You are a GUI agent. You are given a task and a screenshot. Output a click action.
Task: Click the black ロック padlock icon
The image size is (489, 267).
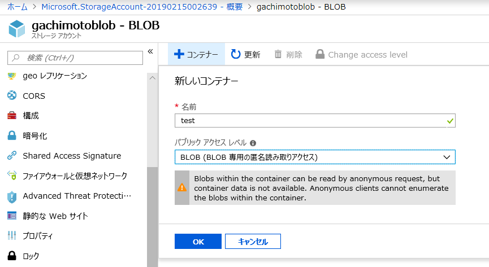[12, 256]
